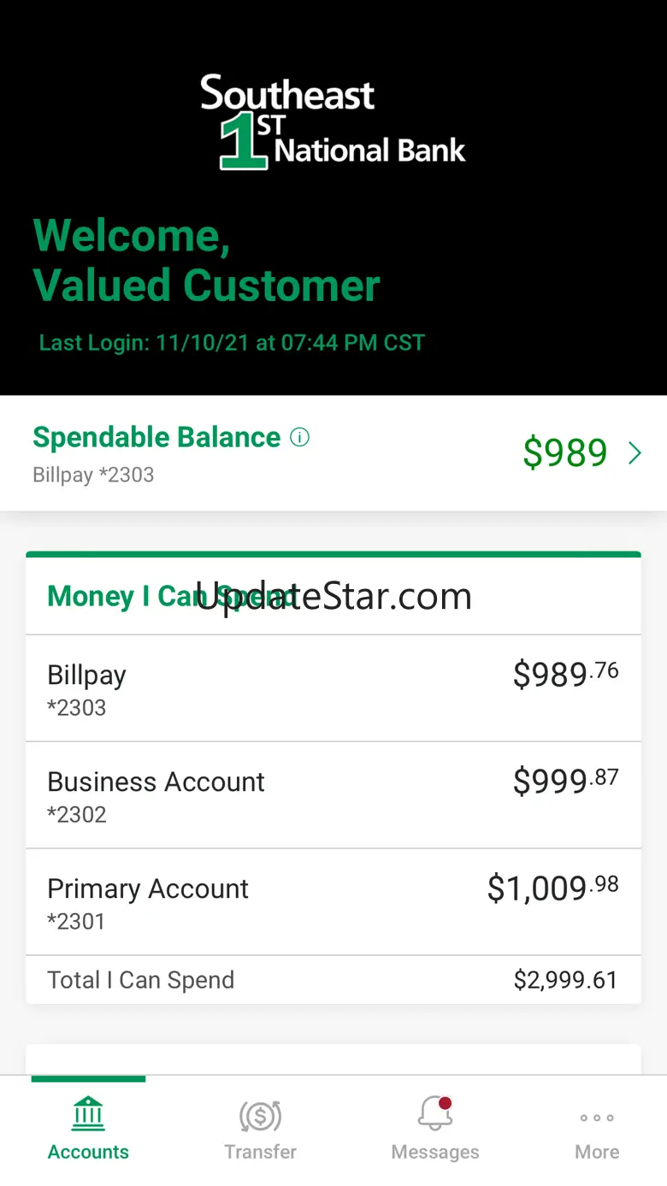
Task: Tap the red notification badge on Messages
Action: click(x=445, y=1103)
